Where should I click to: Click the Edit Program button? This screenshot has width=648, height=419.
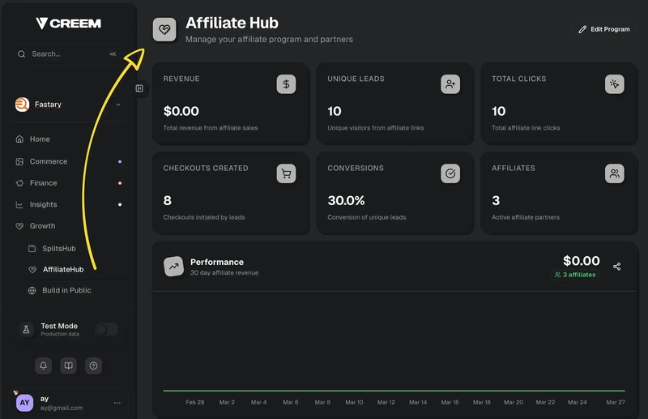pos(603,29)
